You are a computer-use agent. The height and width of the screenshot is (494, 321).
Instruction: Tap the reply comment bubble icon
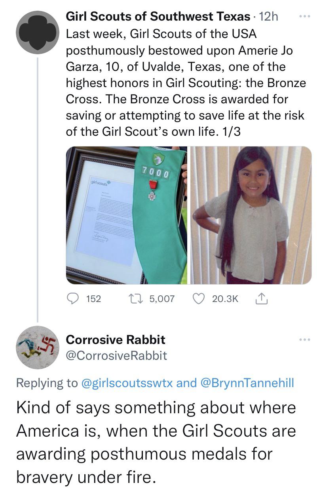(x=73, y=298)
